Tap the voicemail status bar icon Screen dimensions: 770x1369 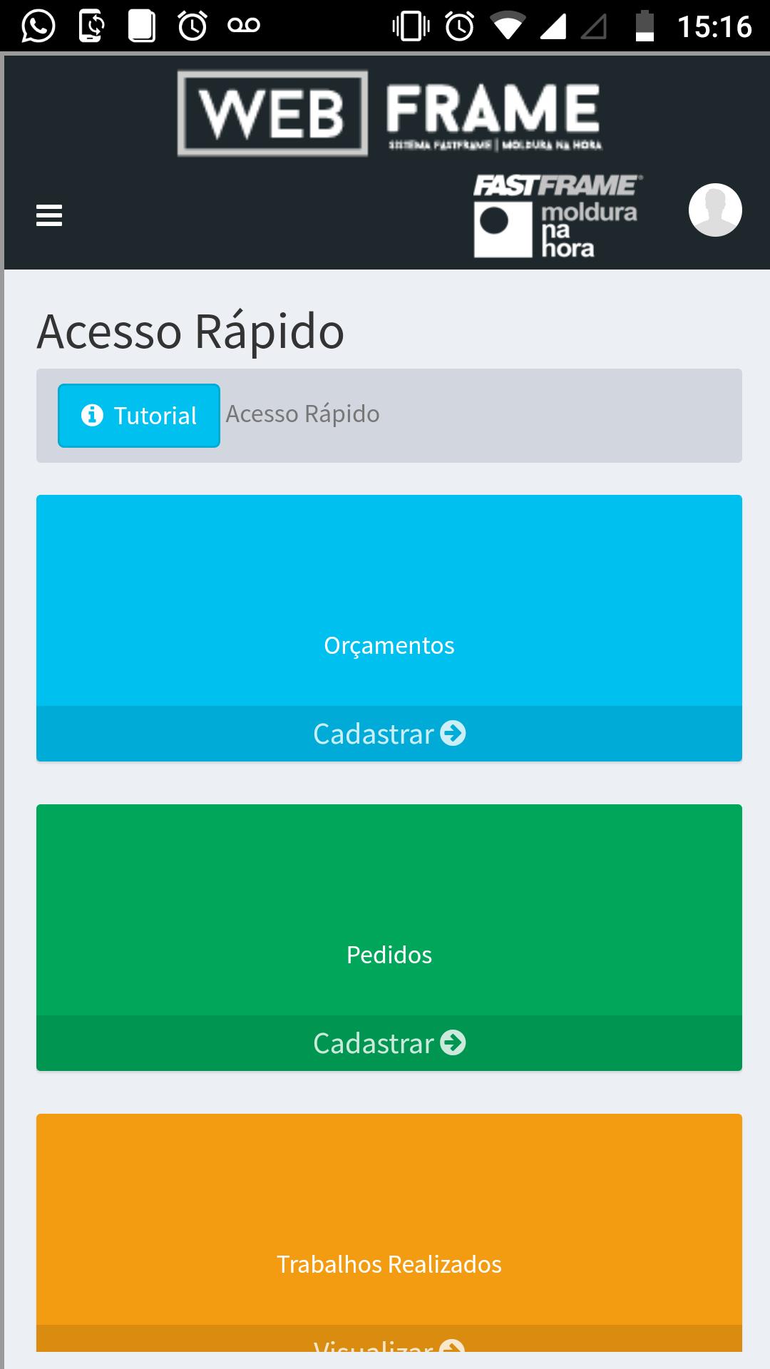pos(244,26)
